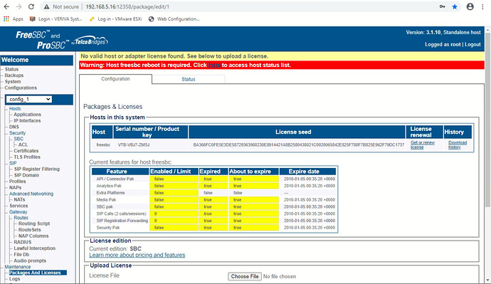Screen dimensions: 491x284
Task: Open the Apps grid bookmark icon
Action: [6, 19]
